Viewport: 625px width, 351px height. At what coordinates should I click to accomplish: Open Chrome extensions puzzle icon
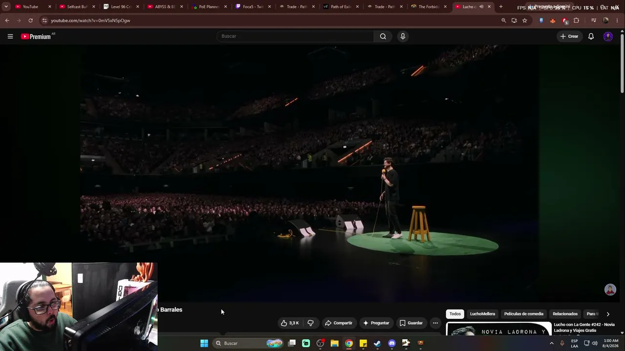pos(576,20)
